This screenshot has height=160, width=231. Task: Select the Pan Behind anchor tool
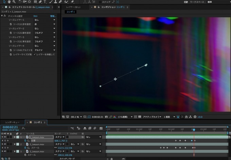29,2
